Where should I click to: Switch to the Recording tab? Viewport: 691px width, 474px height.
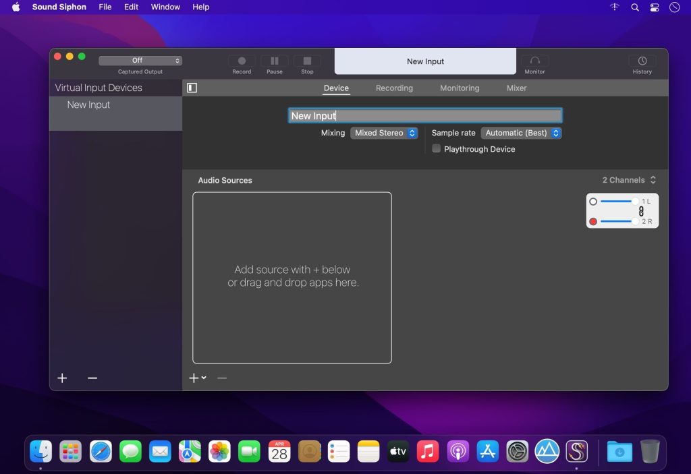click(x=394, y=88)
